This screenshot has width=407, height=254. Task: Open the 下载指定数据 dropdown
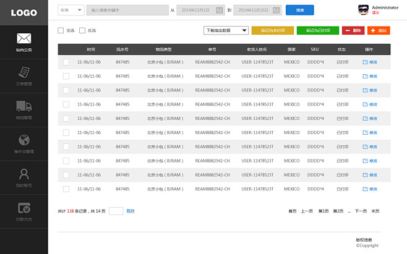[x=226, y=30]
